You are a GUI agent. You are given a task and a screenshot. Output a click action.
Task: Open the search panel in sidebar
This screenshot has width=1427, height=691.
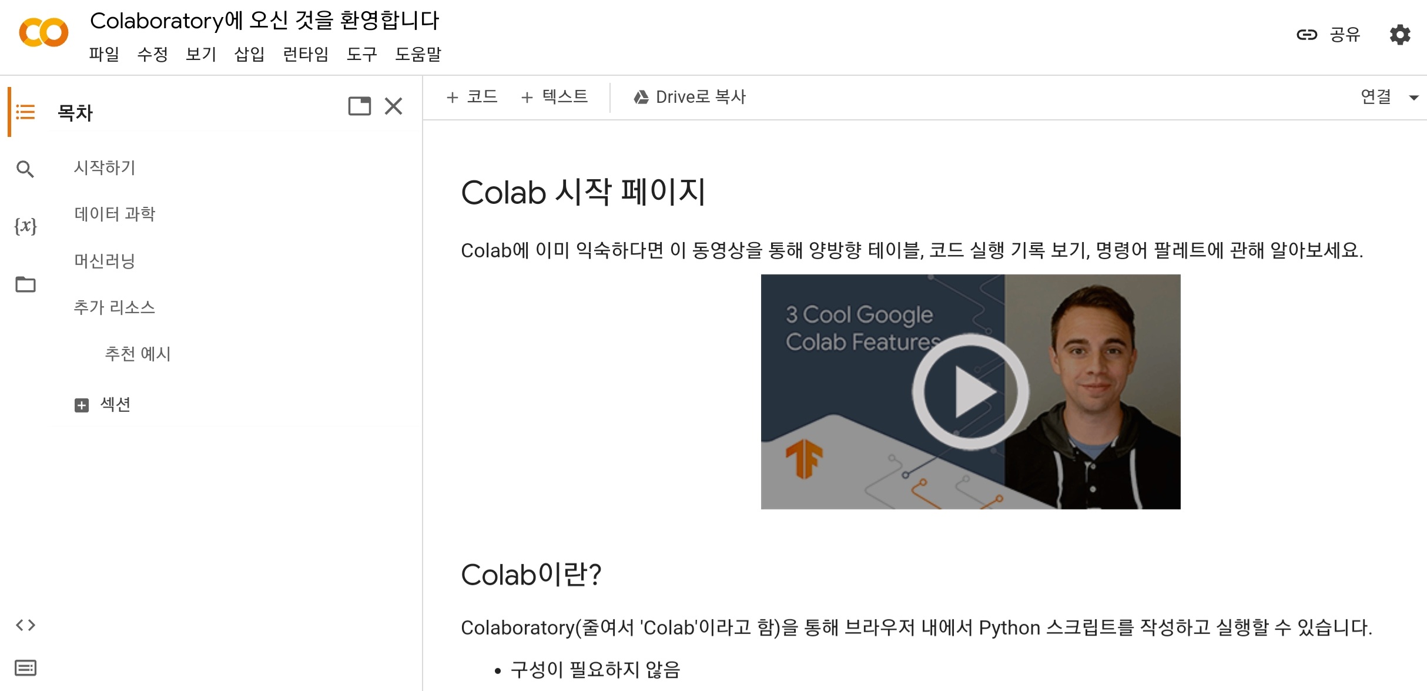click(x=25, y=169)
